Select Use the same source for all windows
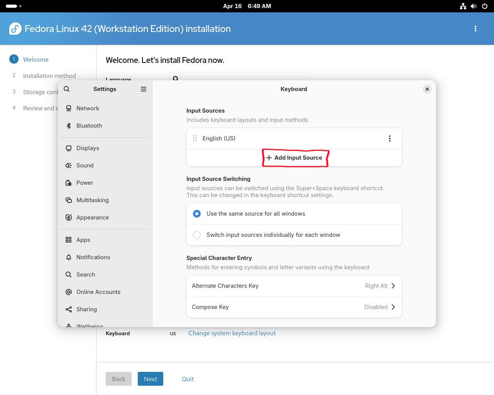Viewport: 494px width, 395px height. [x=294, y=214]
